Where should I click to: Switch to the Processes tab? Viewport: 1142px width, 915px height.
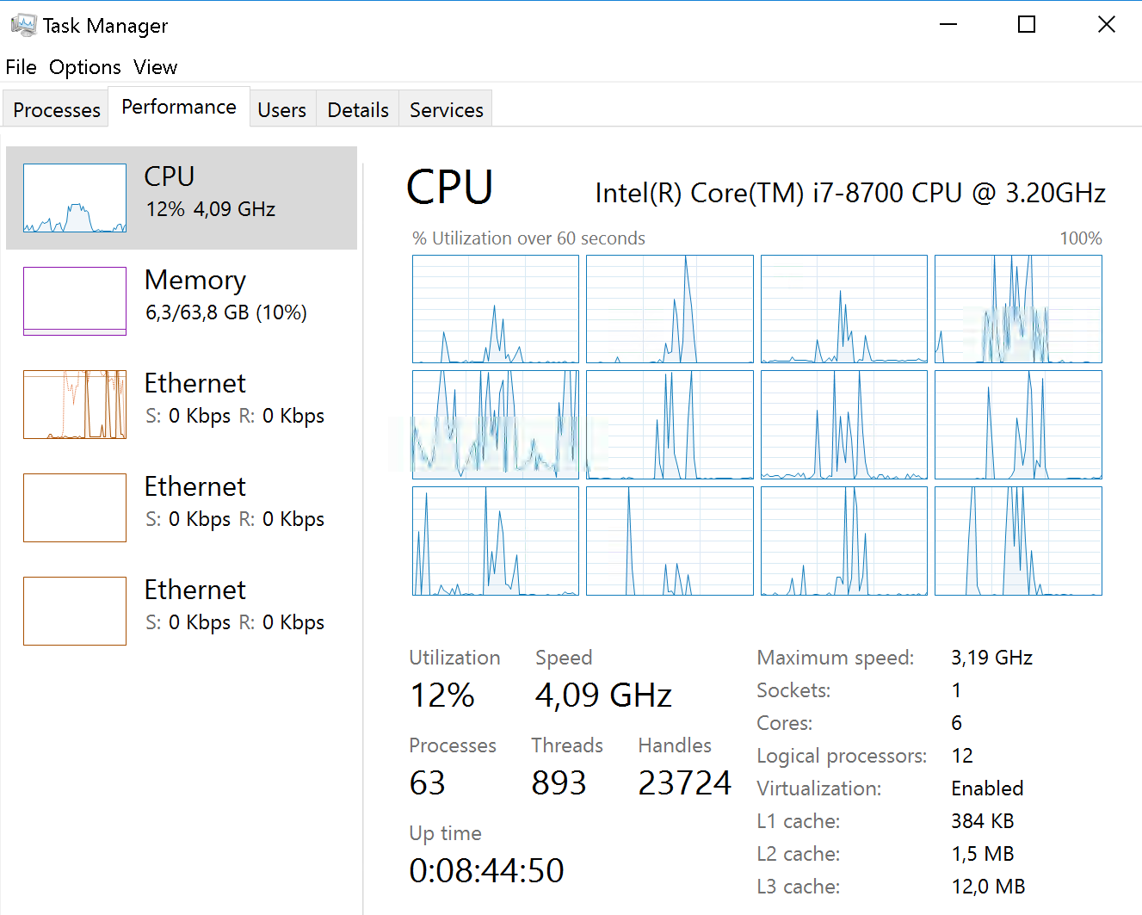click(x=57, y=110)
